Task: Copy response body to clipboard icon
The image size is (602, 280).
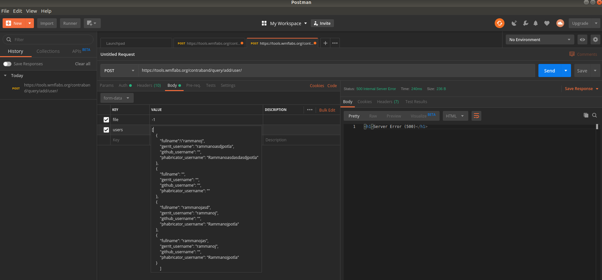Action: pos(586,115)
